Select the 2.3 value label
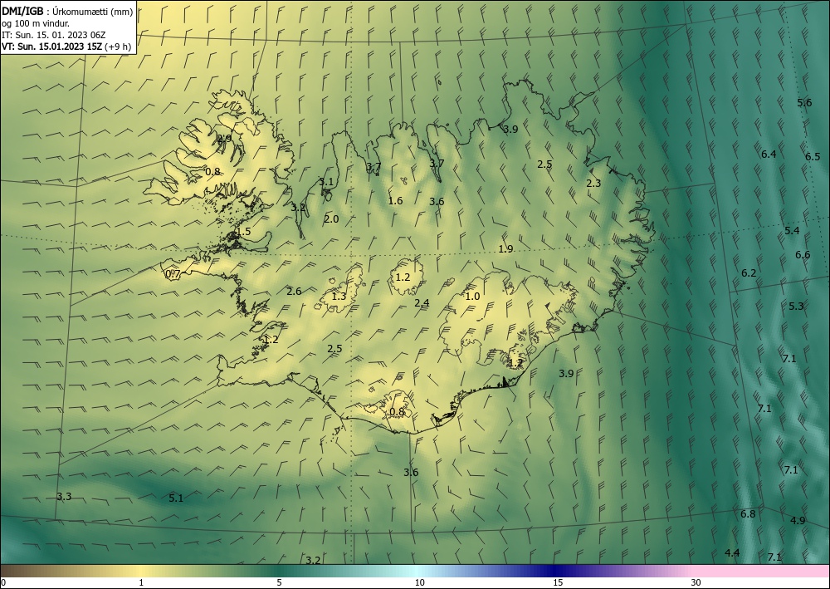 click(x=593, y=183)
